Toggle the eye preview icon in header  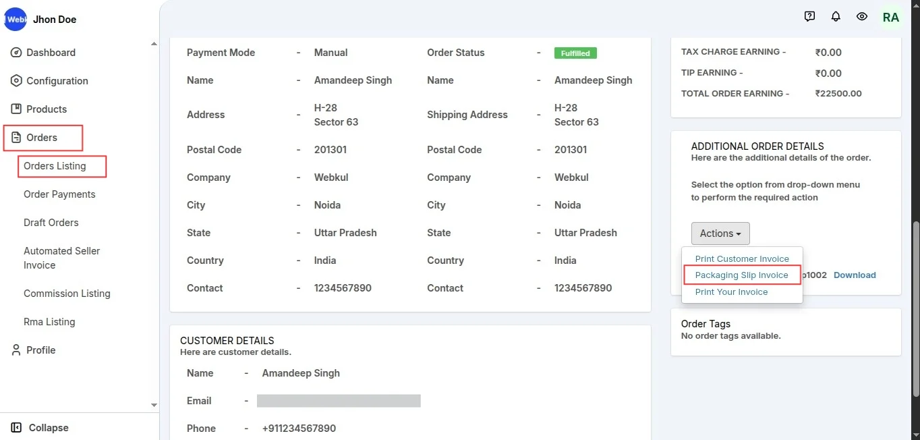pos(862,17)
